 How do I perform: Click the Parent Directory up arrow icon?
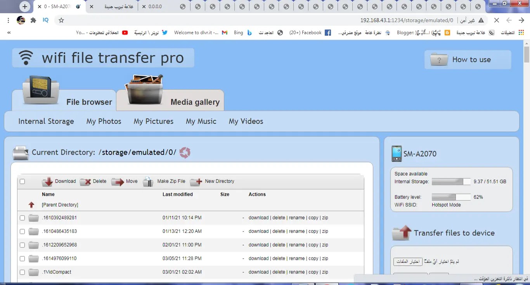pyautogui.click(x=31, y=205)
